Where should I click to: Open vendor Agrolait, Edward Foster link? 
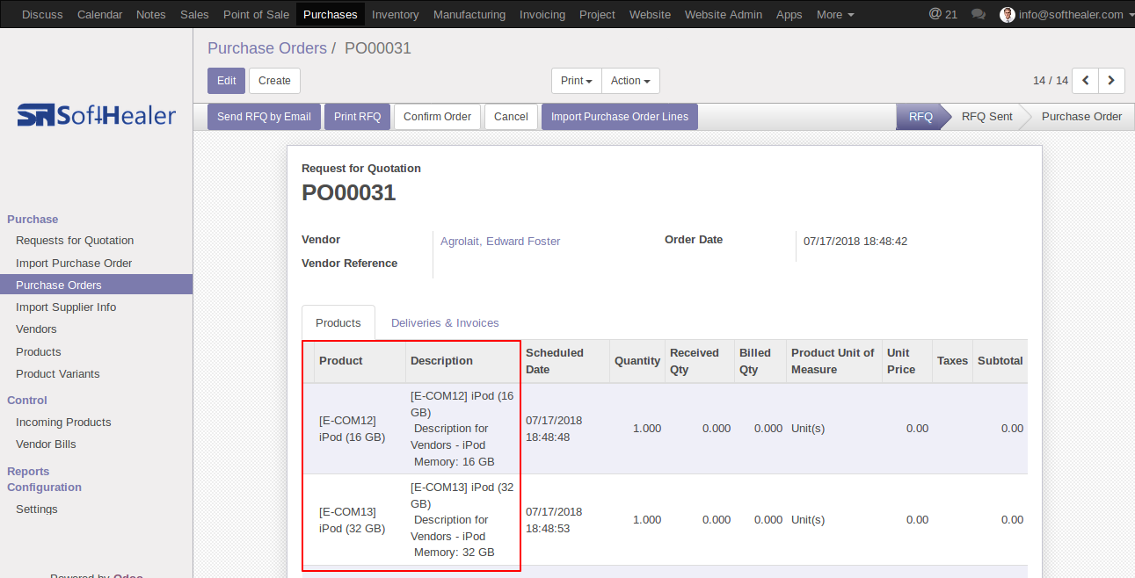click(x=500, y=241)
